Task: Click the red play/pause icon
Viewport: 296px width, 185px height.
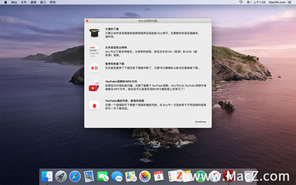Action: click(95, 68)
